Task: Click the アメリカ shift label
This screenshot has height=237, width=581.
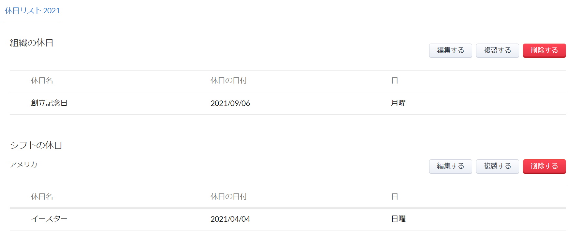Action: pyautogui.click(x=23, y=165)
